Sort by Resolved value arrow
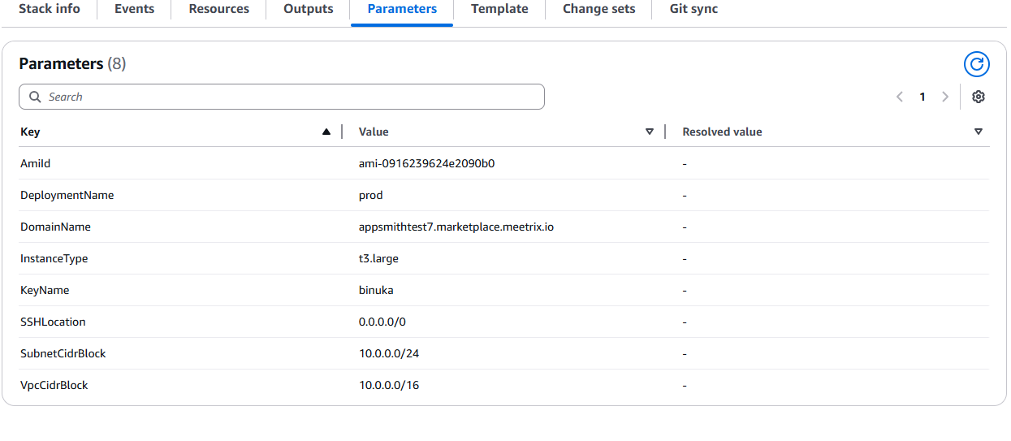Screen dimensions: 1011x441 click(x=979, y=132)
